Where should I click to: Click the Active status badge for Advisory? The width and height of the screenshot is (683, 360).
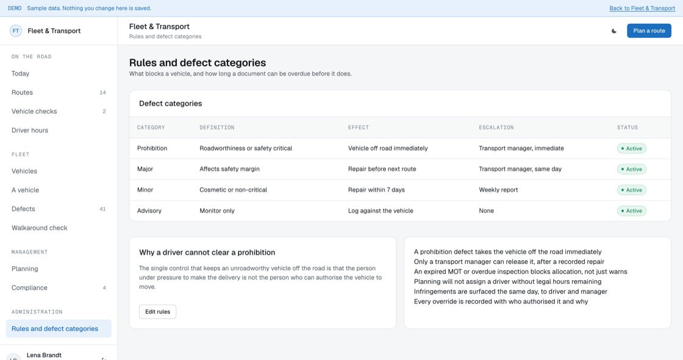tap(632, 211)
